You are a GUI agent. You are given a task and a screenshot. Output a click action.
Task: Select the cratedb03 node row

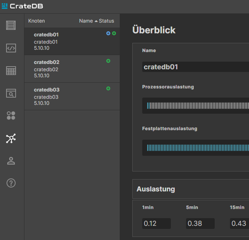(72, 96)
